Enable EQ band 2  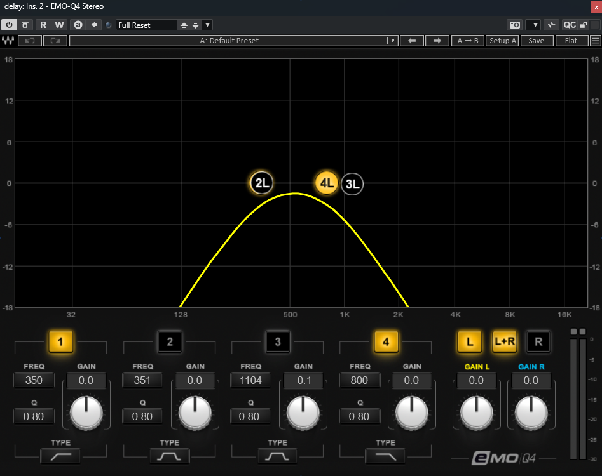[x=169, y=341]
